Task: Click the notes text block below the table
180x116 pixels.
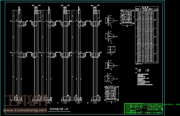Action: (145, 79)
